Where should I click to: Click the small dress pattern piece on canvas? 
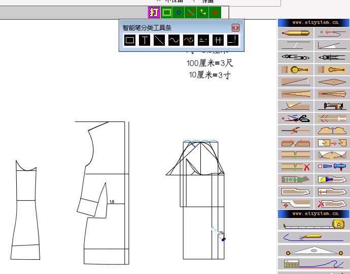pos(25,214)
